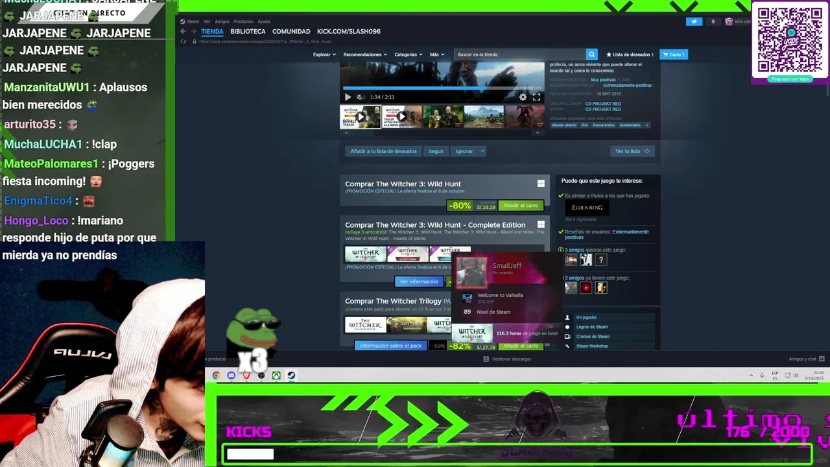830x467 pixels.
Task: Click the volume icon in system tray
Action: click(x=796, y=376)
